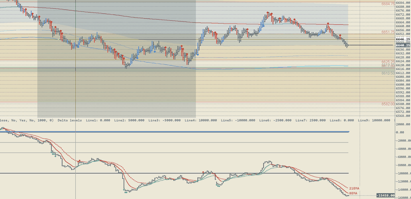The width and height of the screenshot is (411, 199).
Task: Select 6612.00 on the price axis
Action: coord(403,73)
